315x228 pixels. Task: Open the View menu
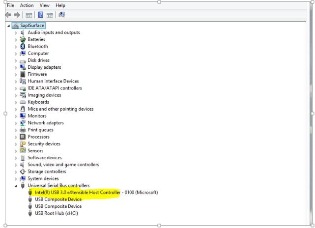(44, 5)
